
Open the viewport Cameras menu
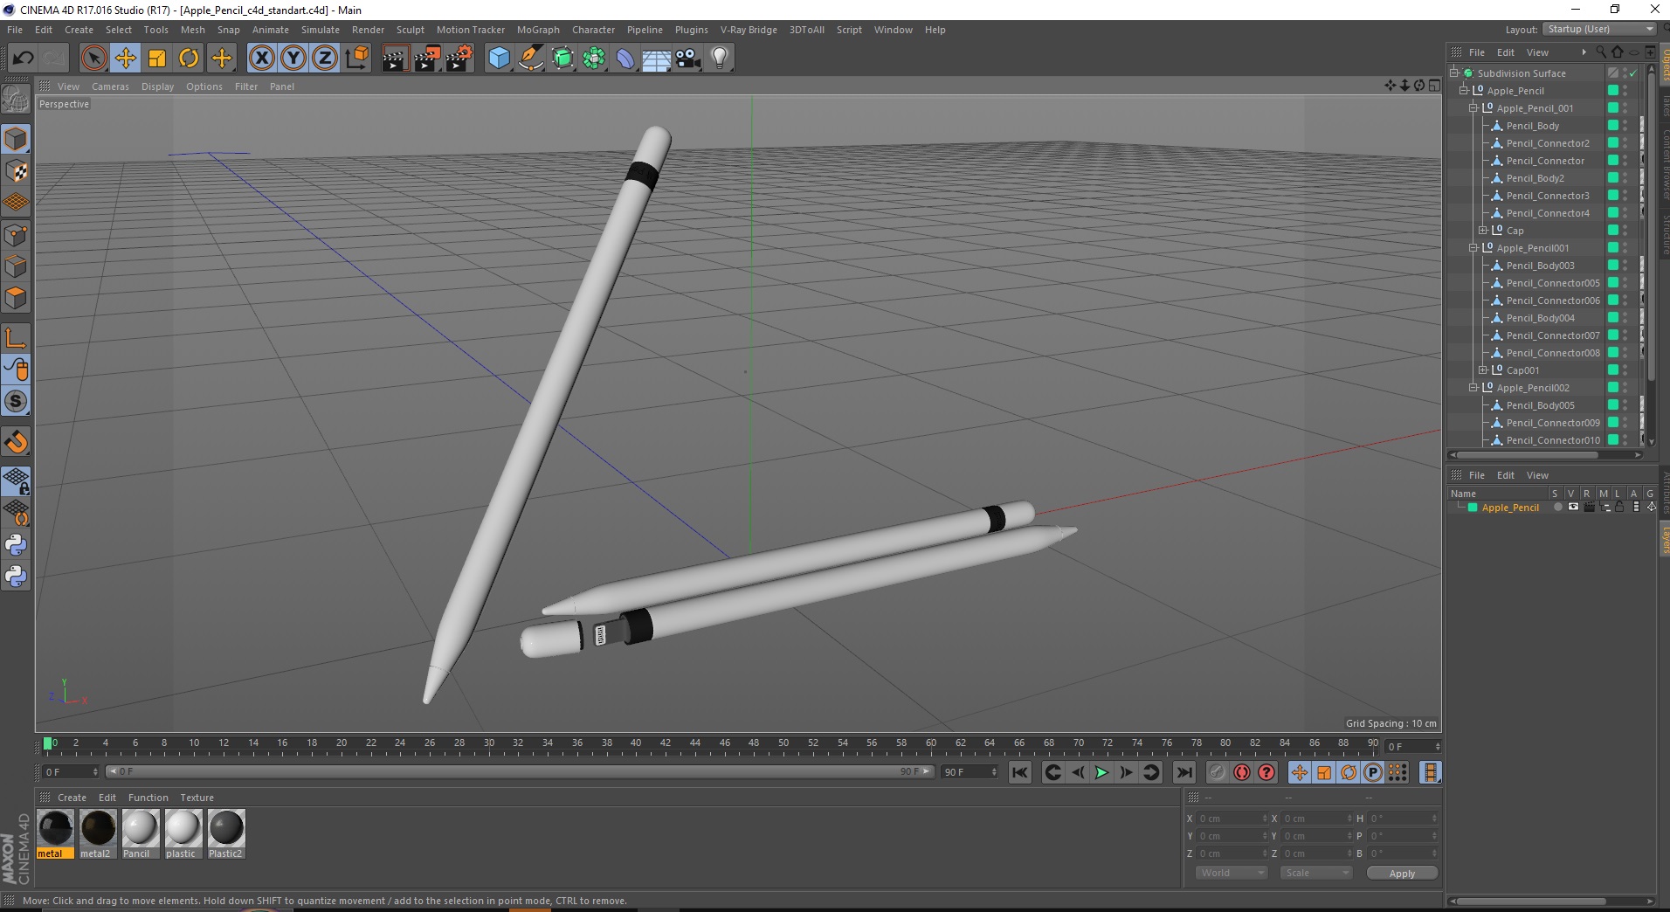[110, 86]
